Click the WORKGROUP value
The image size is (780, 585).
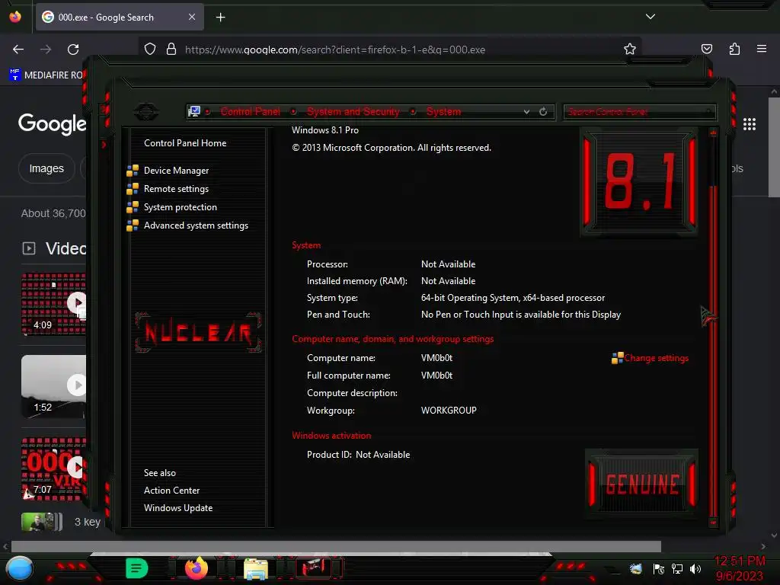pos(449,411)
